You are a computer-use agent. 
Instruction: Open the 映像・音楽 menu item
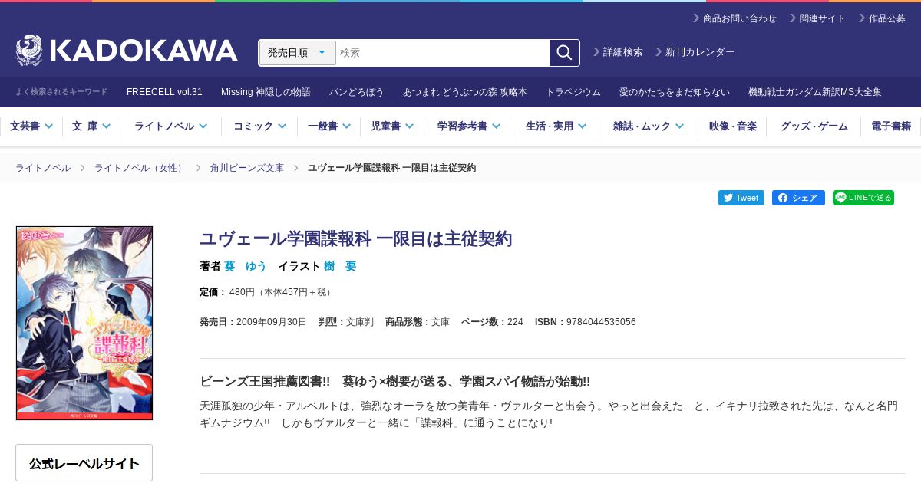point(733,127)
